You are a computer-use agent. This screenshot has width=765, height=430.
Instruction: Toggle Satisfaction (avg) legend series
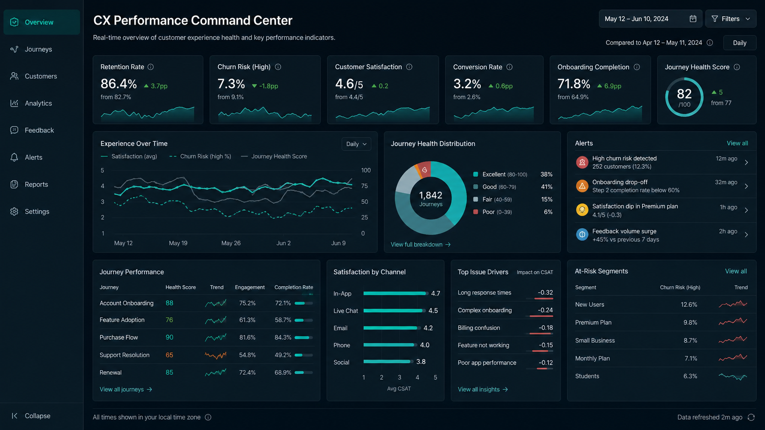coord(129,156)
